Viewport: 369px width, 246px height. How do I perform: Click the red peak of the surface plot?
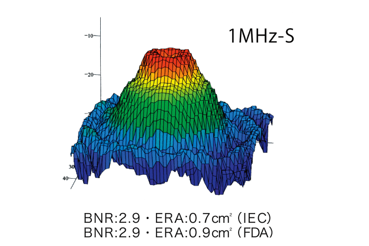pos(171,56)
